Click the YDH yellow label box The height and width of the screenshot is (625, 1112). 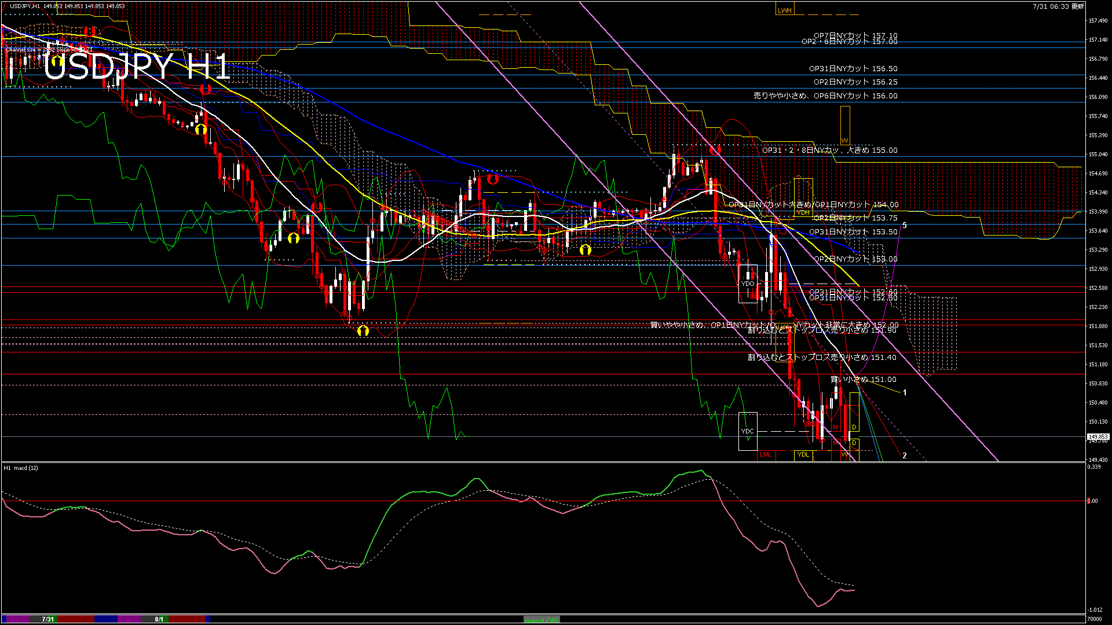[x=803, y=212]
